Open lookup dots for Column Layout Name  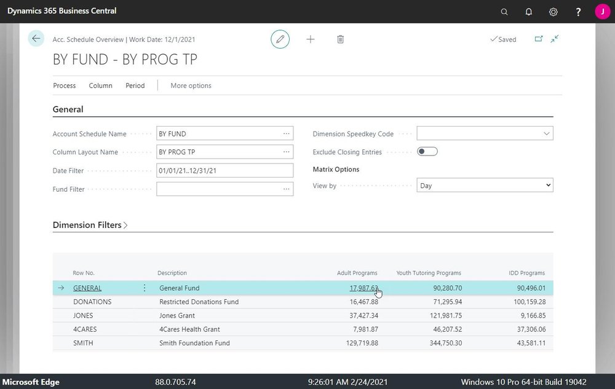[x=287, y=152]
